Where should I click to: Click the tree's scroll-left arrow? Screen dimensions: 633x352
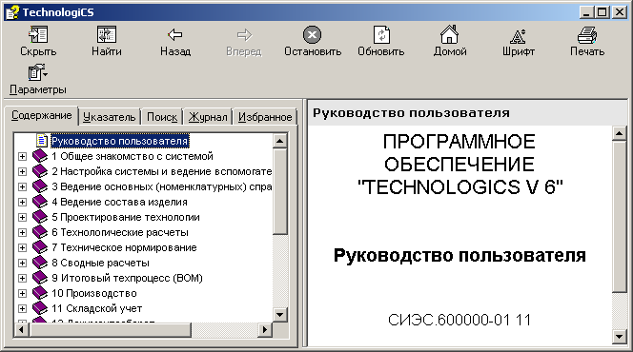click(22, 330)
